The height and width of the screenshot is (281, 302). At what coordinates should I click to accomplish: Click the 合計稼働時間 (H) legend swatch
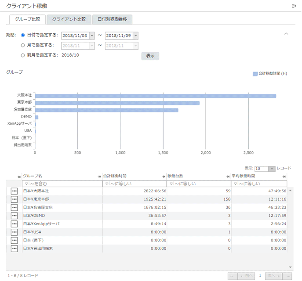pos(255,73)
